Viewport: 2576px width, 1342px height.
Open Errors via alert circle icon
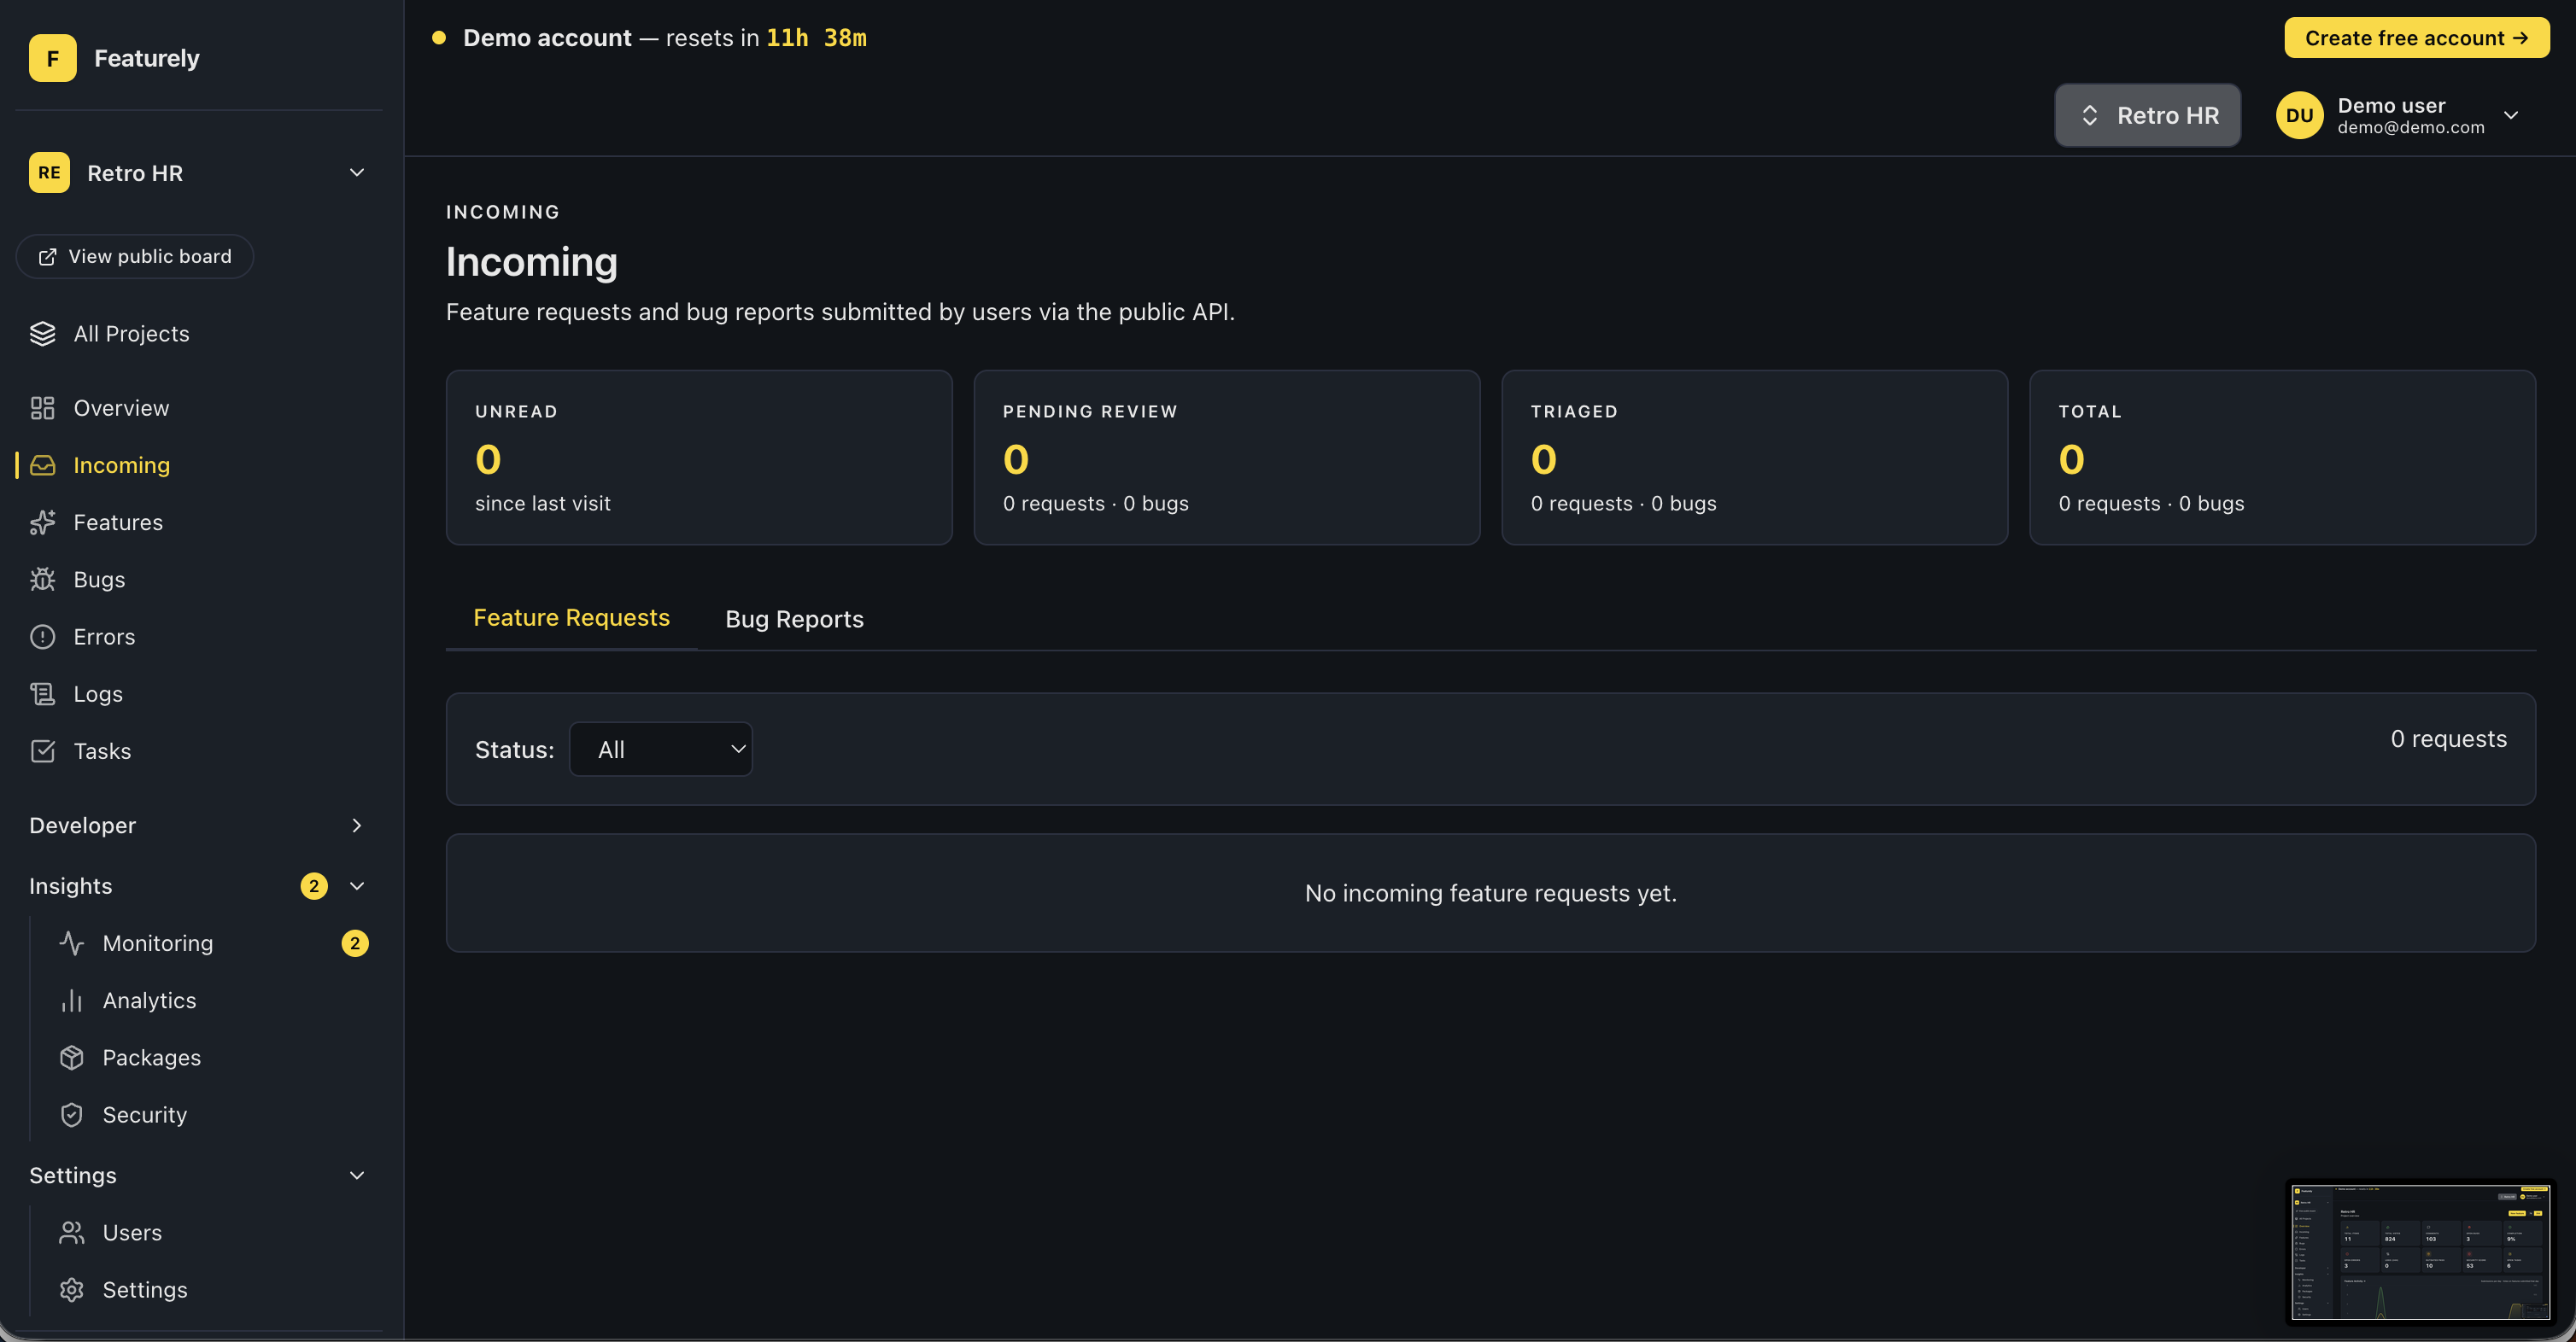(42, 637)
